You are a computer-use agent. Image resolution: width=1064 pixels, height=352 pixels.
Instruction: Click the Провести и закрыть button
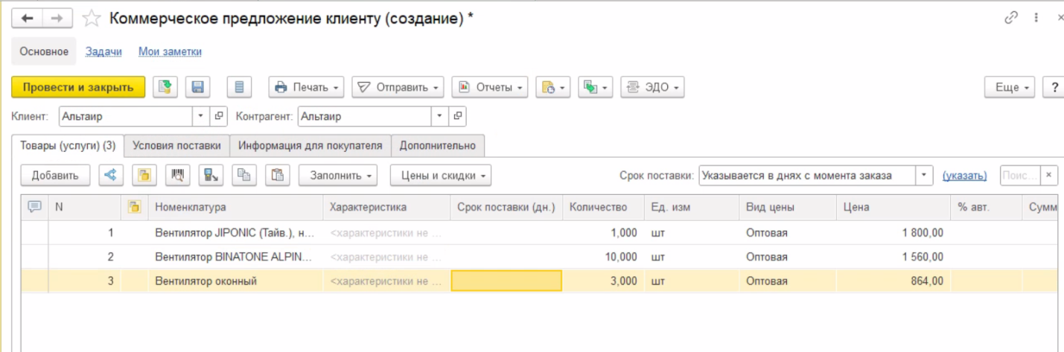click(x=77, y=87)
